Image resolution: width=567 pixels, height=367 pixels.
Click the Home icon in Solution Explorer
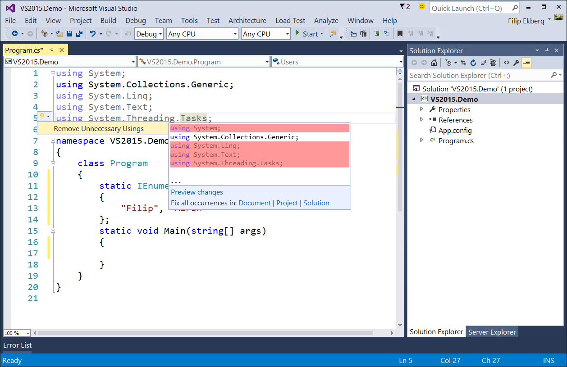click(434, 63)
